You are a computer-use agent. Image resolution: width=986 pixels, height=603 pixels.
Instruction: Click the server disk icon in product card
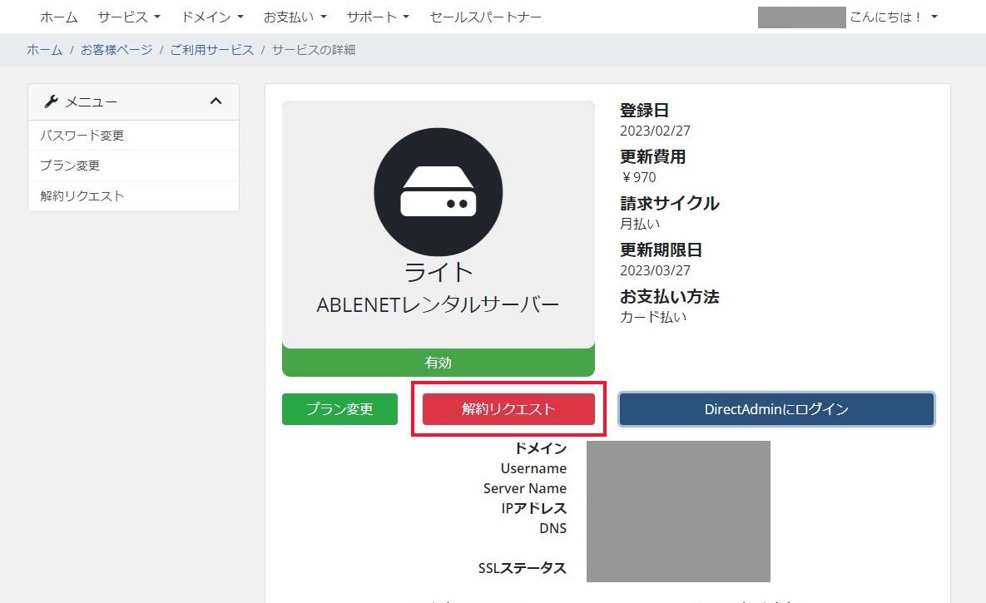pos(438,192)
